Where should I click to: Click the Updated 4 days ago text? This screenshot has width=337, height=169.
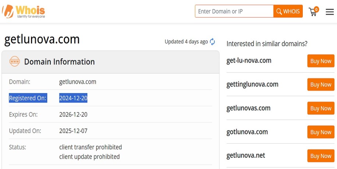[186, 41]
